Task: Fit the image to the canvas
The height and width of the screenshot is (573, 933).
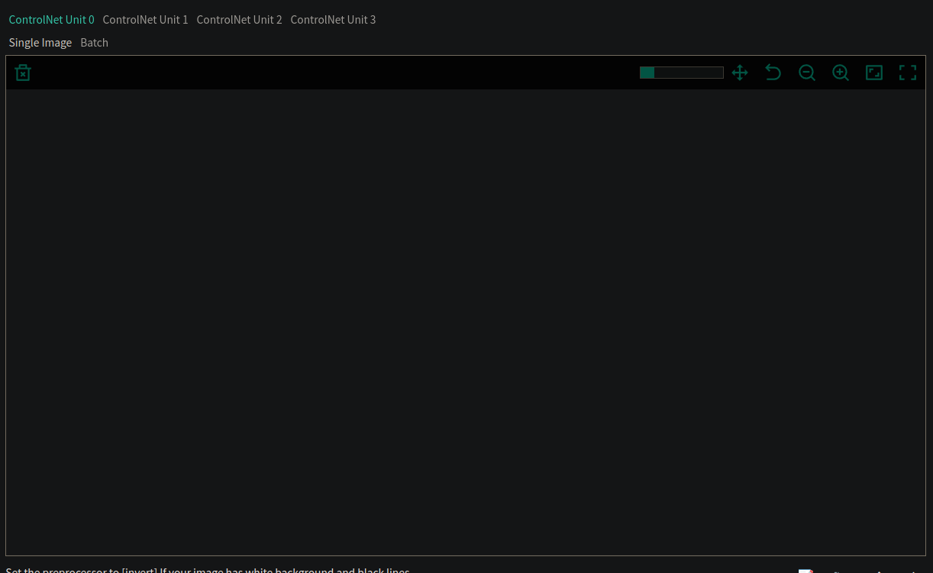Action: [873, 72]
